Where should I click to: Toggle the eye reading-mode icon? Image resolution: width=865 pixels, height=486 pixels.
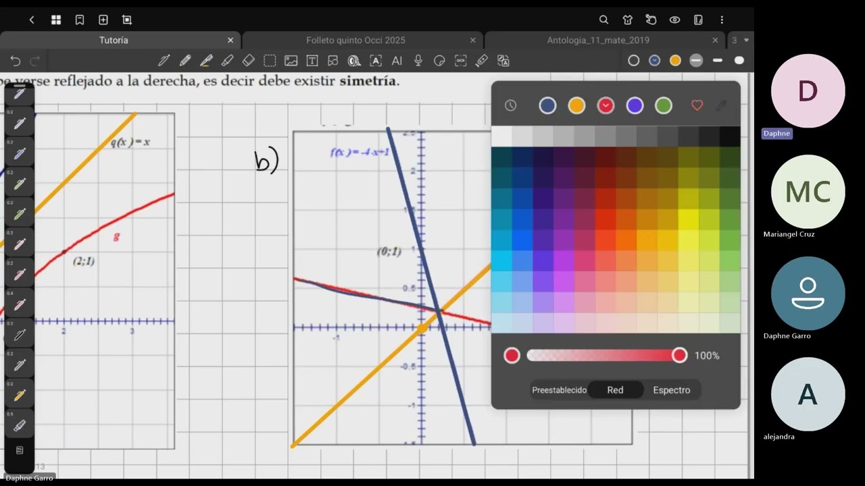[674, 20]
